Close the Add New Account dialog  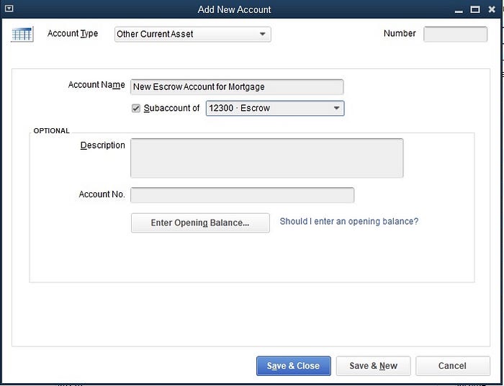coord(492,9)
